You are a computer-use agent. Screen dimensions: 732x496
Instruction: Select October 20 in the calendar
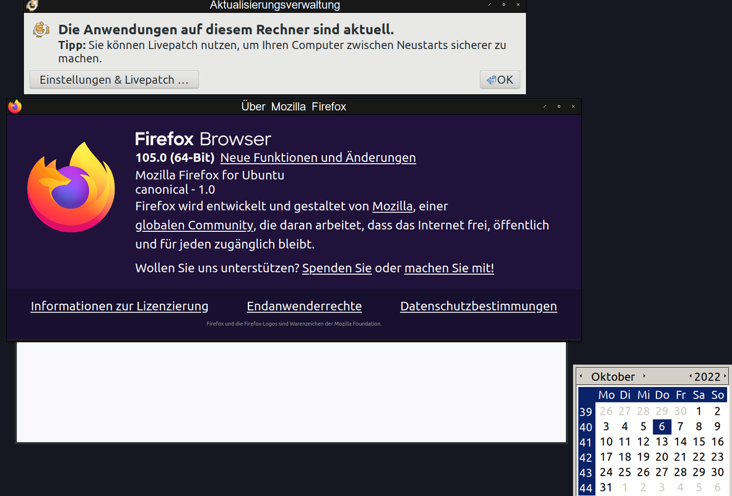(661, 457)
